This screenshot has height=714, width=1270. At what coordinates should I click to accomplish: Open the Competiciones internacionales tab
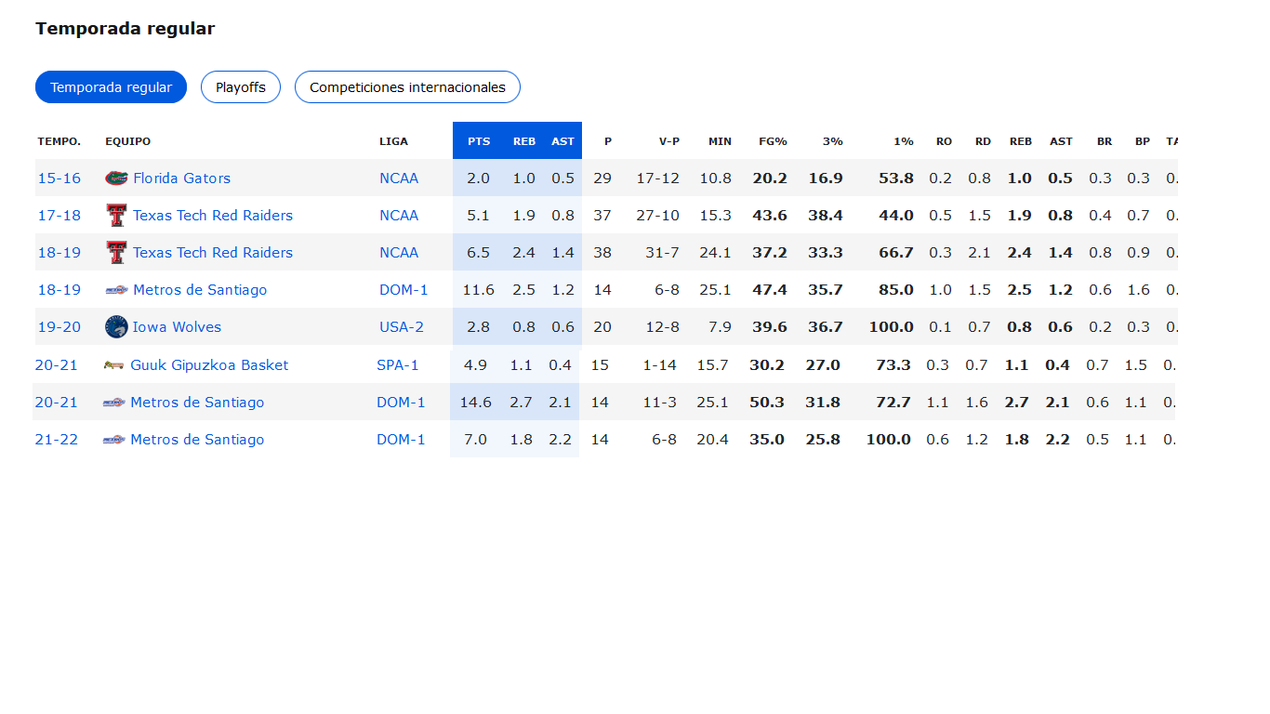tap(407, 87)
